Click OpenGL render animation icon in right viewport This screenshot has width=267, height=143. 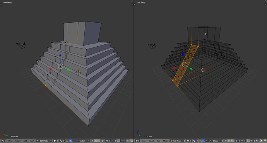265,141
